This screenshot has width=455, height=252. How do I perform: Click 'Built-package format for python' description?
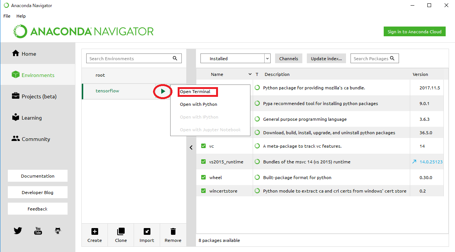tap(297, 178)
